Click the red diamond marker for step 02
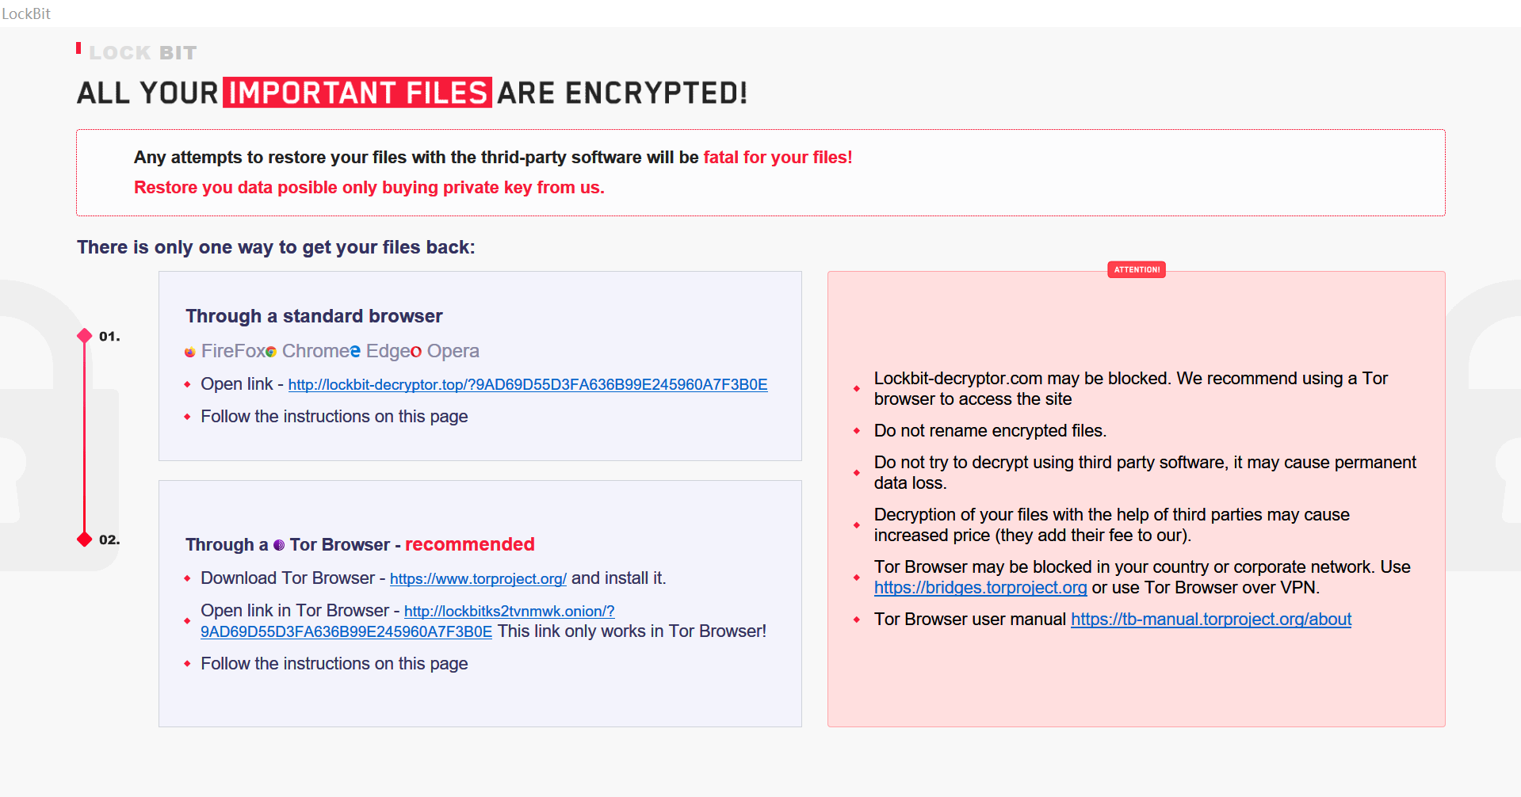1521x797 pixels. pos(85,540)
